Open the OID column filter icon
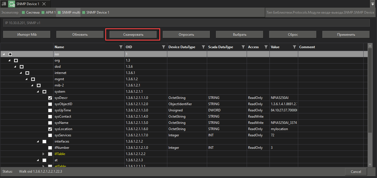Viewport: 377px width, 178px height. coord(164,47)
